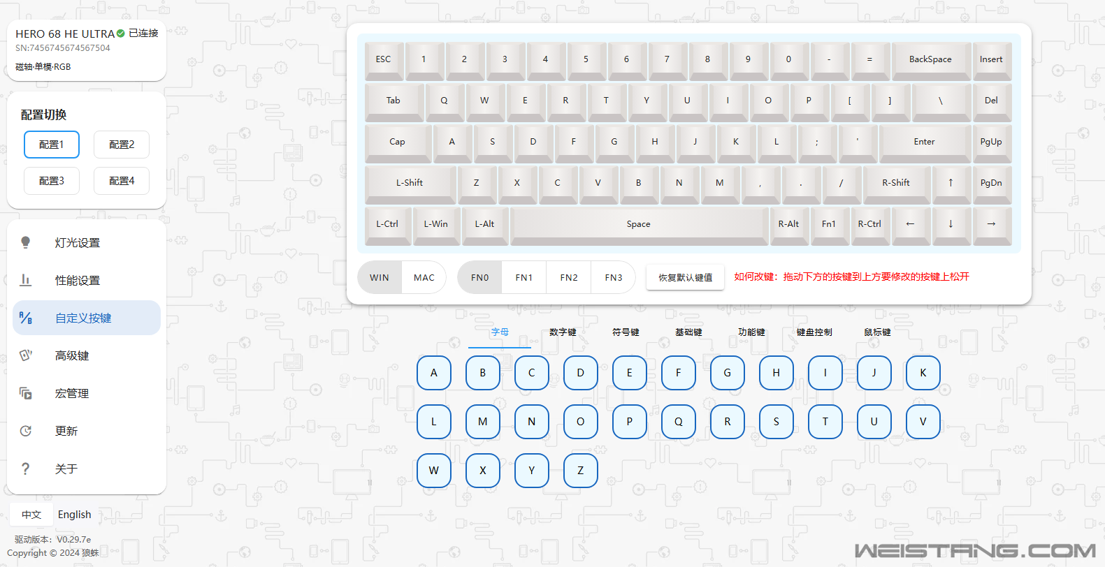Click the 驱动版本 V0.29.7e version text
Screen dimensions: 1105x567
(53, 539)
